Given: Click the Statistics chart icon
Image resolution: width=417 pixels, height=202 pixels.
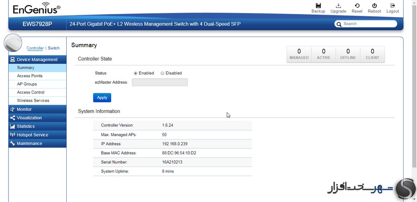Looking at the screenshot, I should pos(13,126).
